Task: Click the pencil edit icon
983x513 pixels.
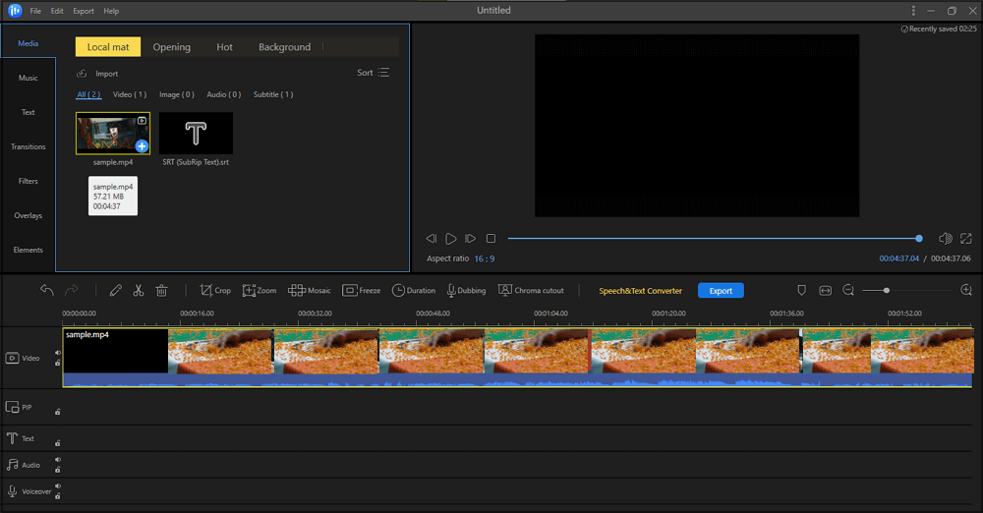Action: tap(116, 291)
